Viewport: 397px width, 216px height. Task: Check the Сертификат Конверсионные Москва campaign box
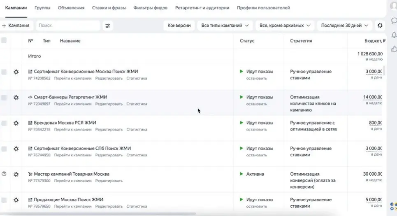click(4, 72)
